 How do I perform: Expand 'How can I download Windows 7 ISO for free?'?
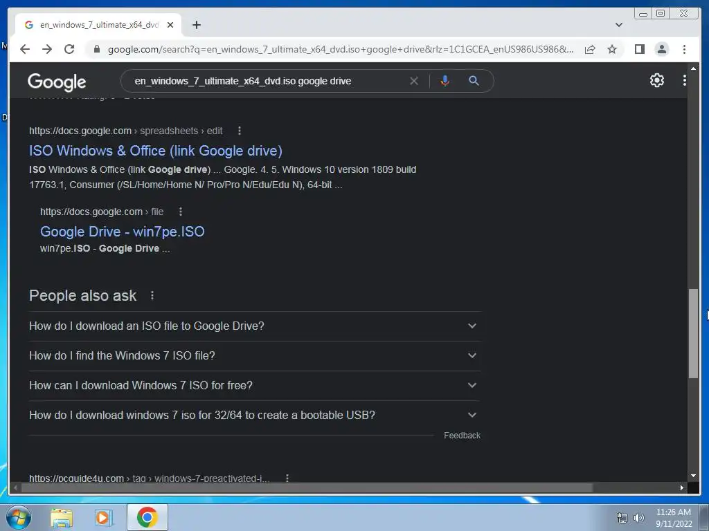point(255,386)
